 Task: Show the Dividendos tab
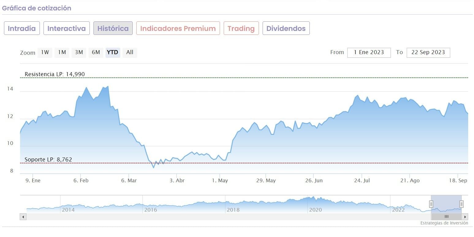point(286,28)
